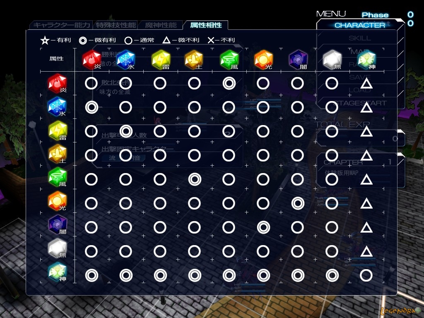The height and width of the screenshot is (318, 424).
Task: Switch to the キャラクター能力 tab
Action: click(61, 25)
